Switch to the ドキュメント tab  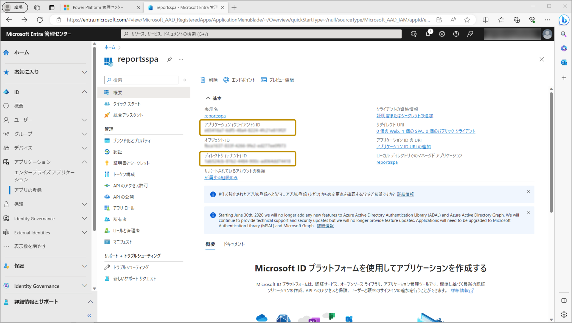pyautogui.click(x=234, y=244)
